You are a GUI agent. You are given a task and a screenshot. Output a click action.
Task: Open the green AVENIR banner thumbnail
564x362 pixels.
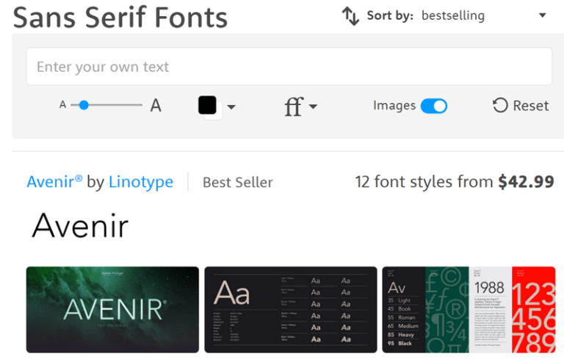tap(112, 309)
